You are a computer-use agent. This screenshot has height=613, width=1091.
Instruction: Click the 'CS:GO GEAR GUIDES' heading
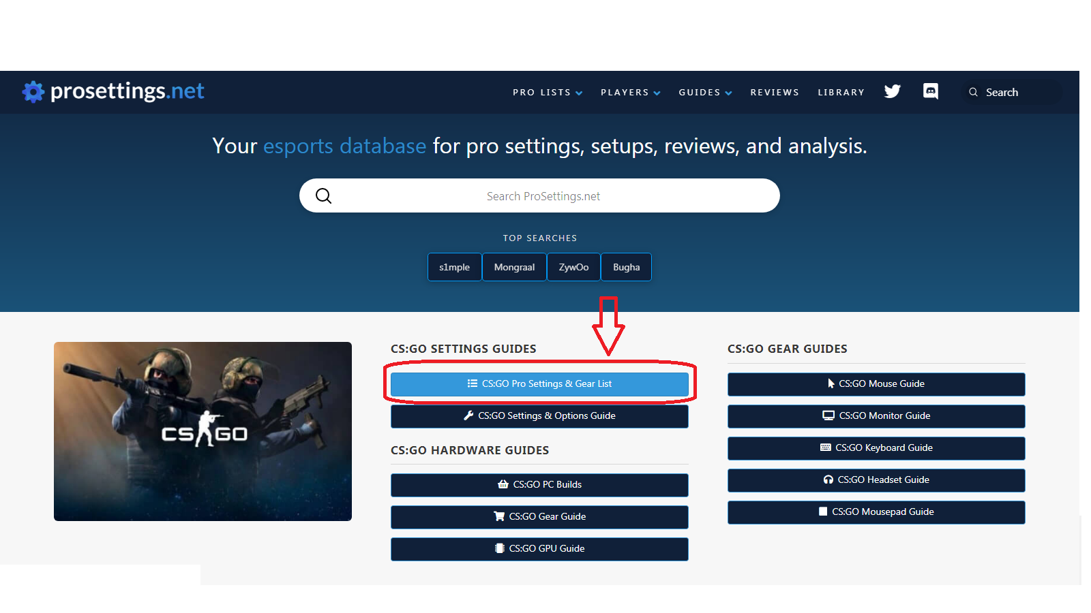click(788, 349)
